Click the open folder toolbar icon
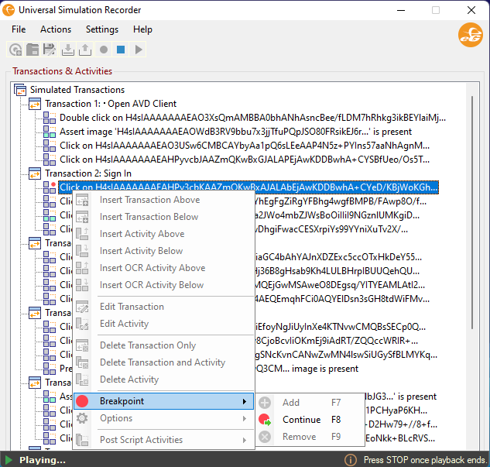The height and width of the screenshot is (467, 490). 33,50
